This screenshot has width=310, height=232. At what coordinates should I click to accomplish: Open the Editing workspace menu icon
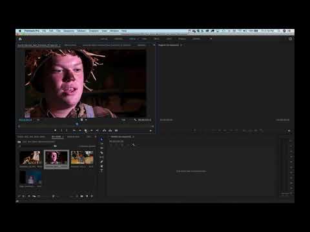point(138,39)
